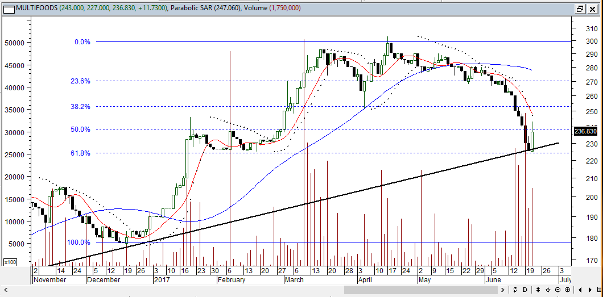Zoom in with the plus circle icon

567,290
